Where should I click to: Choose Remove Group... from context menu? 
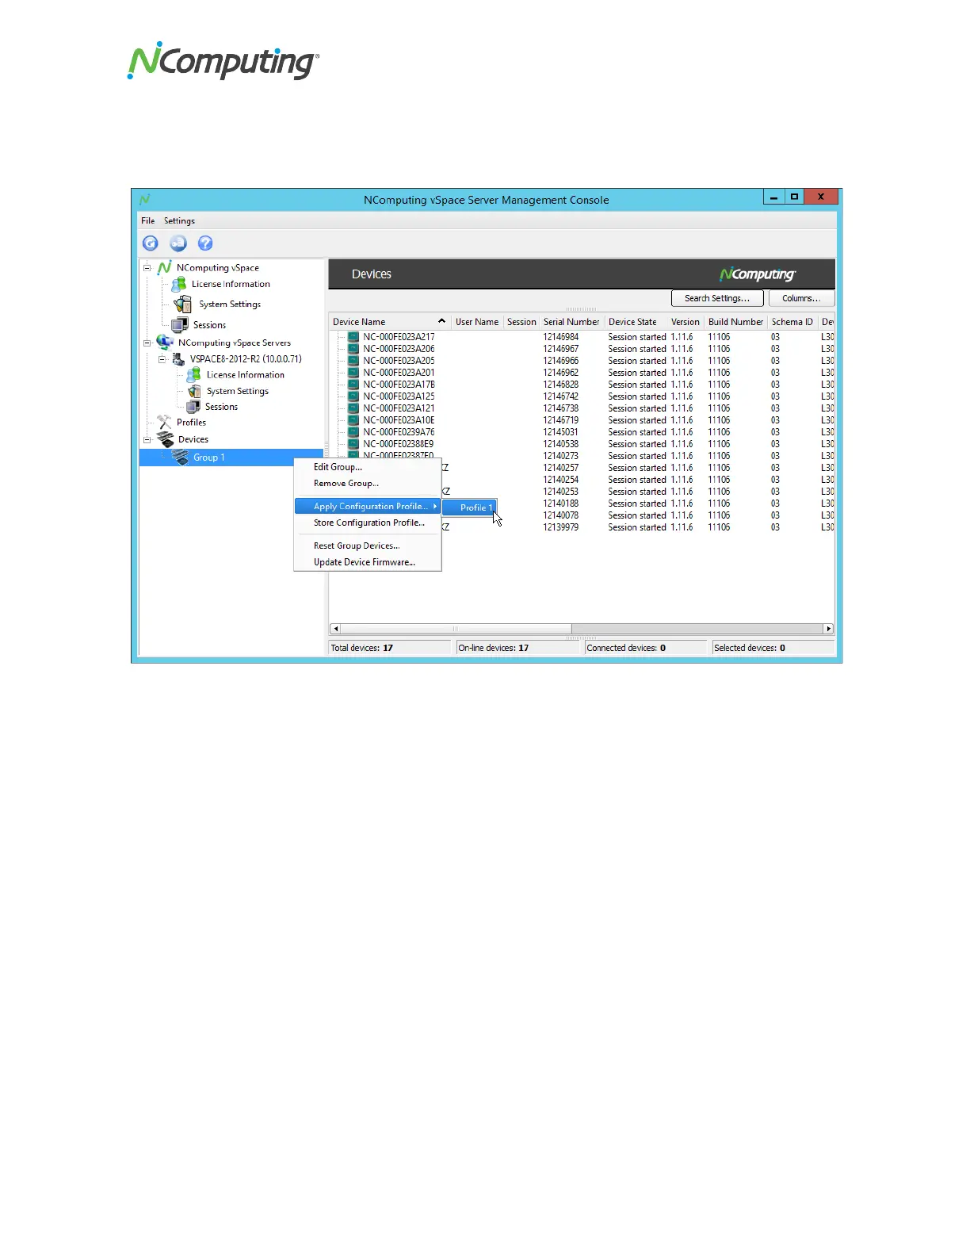coord(368,483)
